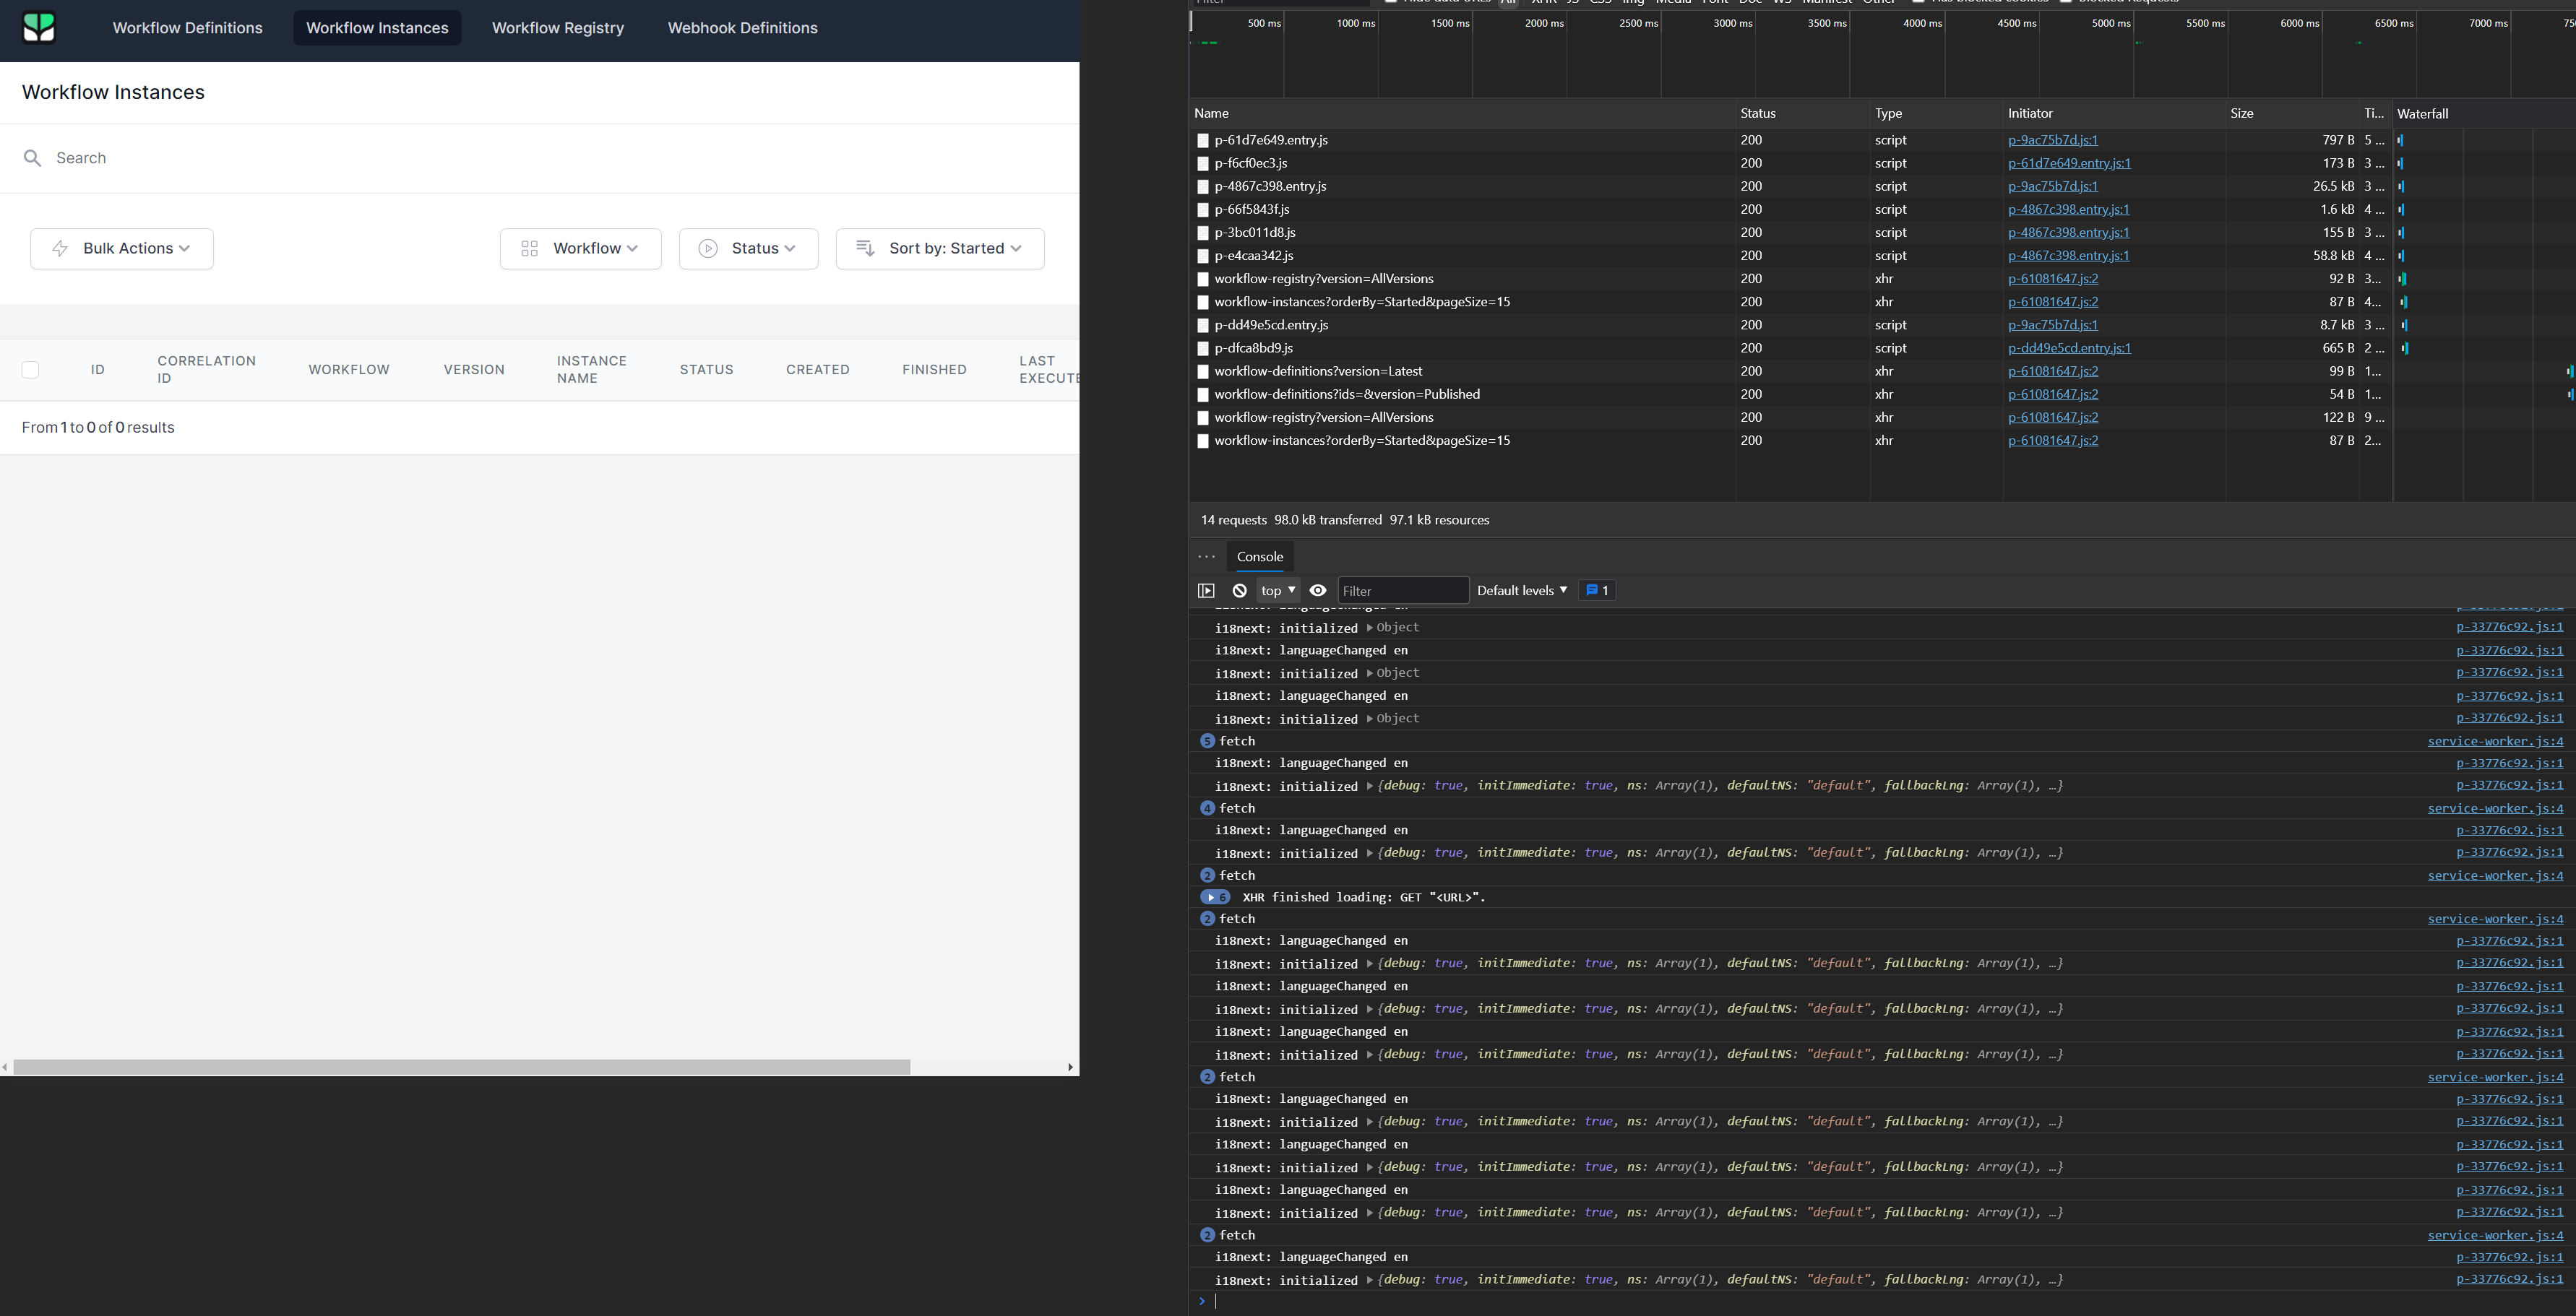
Task: Open the Status filter dropdown
Action: click(748, 248)
